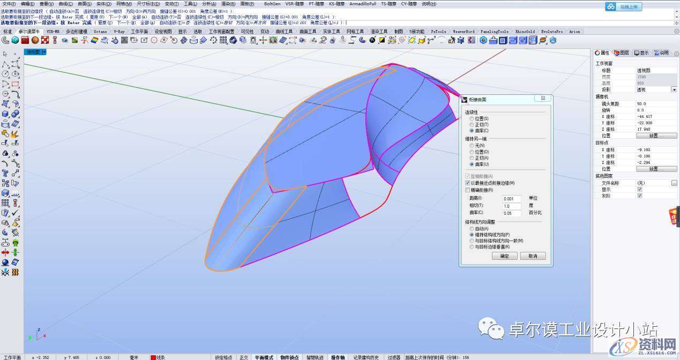The height and width of the screenshot is (360, 680).
Task: Open the 曲面(S) menu
Action: click(x=85, y=4)
